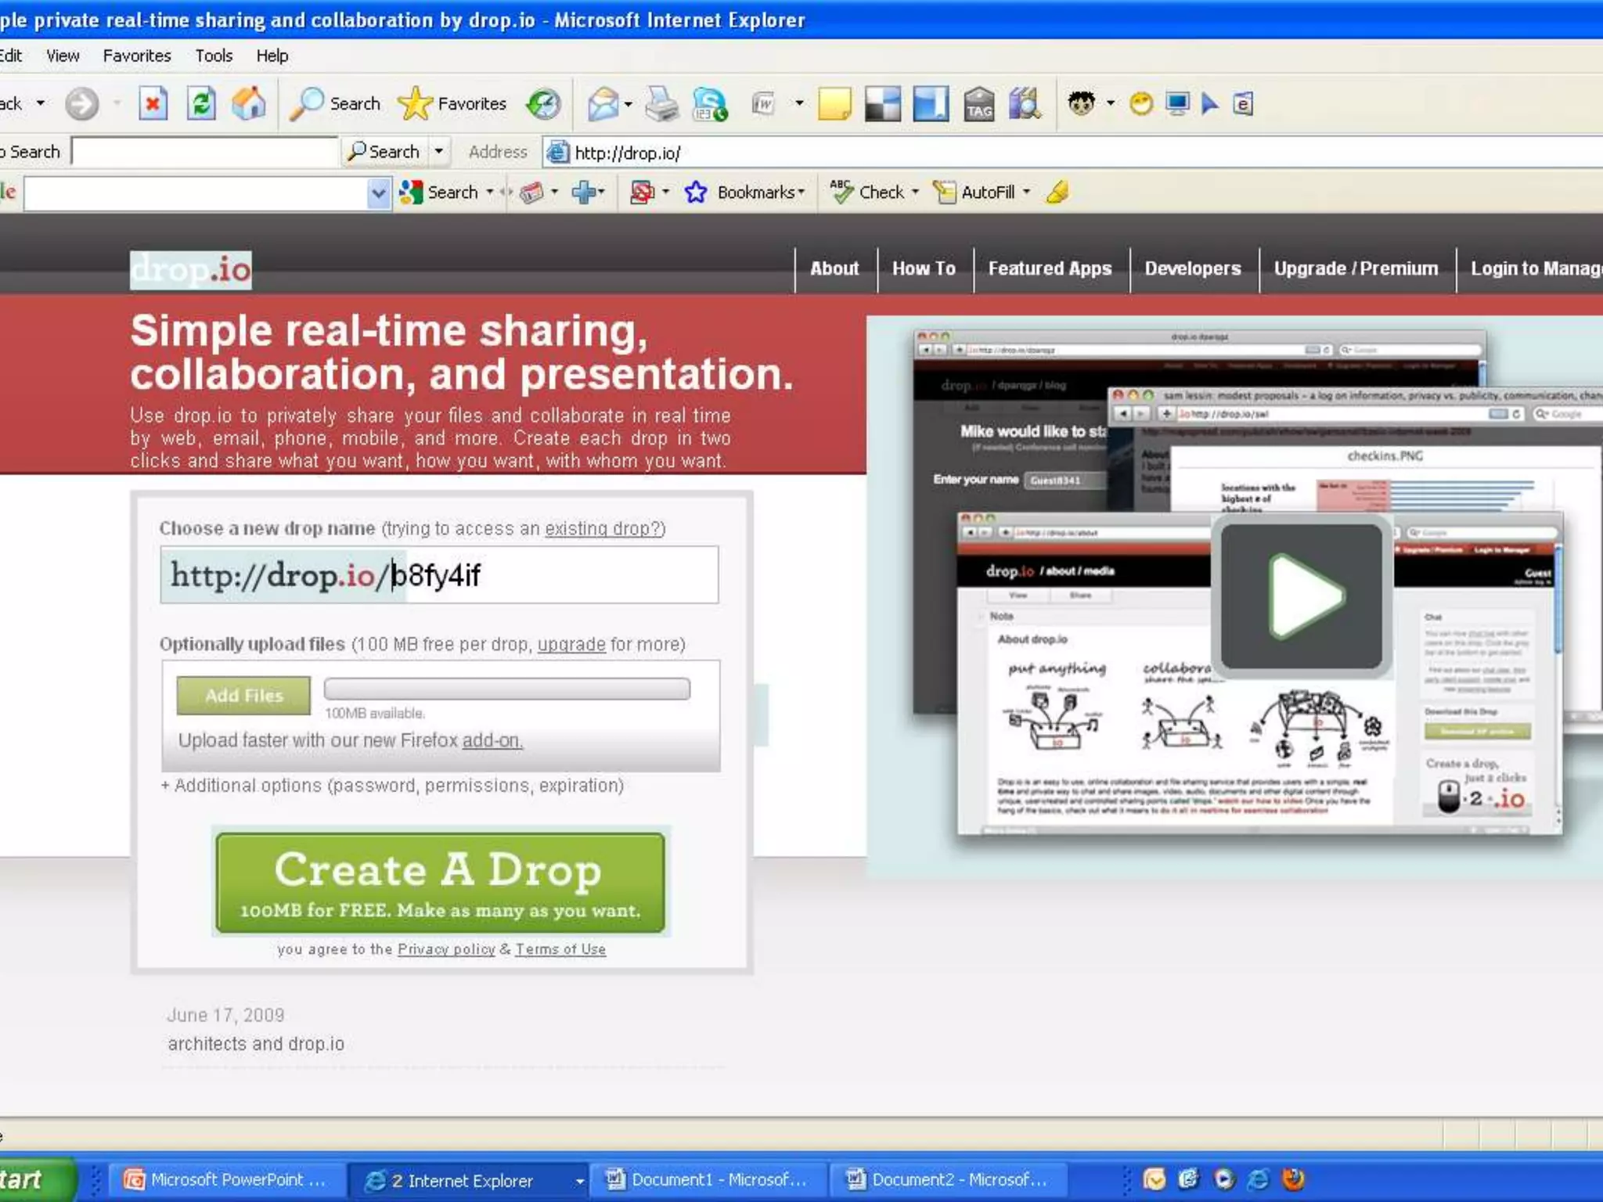Click the Edit with Word icon
This screenshot has width=1603, height=1202.
click(x=763, y=103)
